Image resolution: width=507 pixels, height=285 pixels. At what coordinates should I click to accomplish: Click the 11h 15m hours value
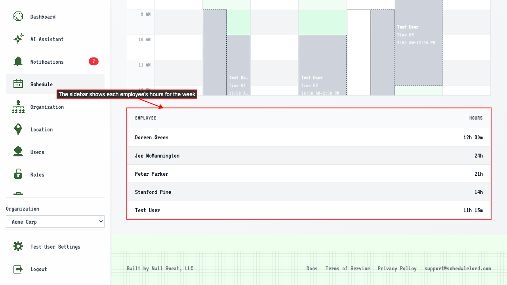pyautogui.click(x=473, y=210)
